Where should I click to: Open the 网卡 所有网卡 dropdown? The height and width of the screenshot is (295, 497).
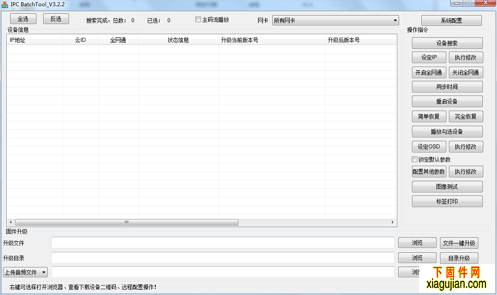click(x=335, y=20)
